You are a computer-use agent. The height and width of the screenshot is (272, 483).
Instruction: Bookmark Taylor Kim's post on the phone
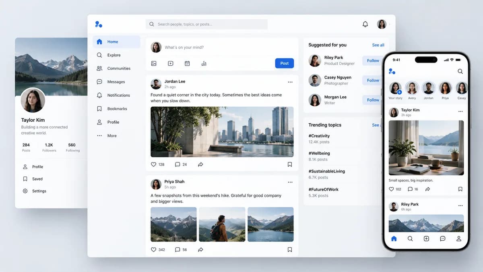click(x=460, y=189)
